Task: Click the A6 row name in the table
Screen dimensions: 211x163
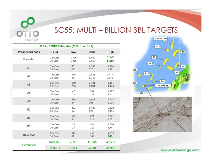Action: click(x=29, y=101)
